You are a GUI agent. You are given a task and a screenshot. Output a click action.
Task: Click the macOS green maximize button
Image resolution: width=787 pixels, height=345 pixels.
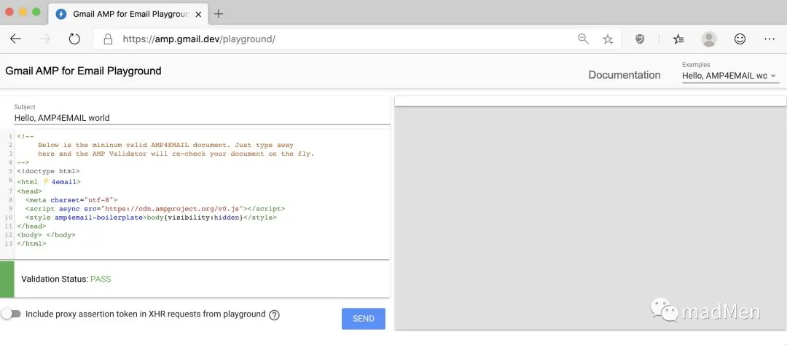click(x=36, y=12)
